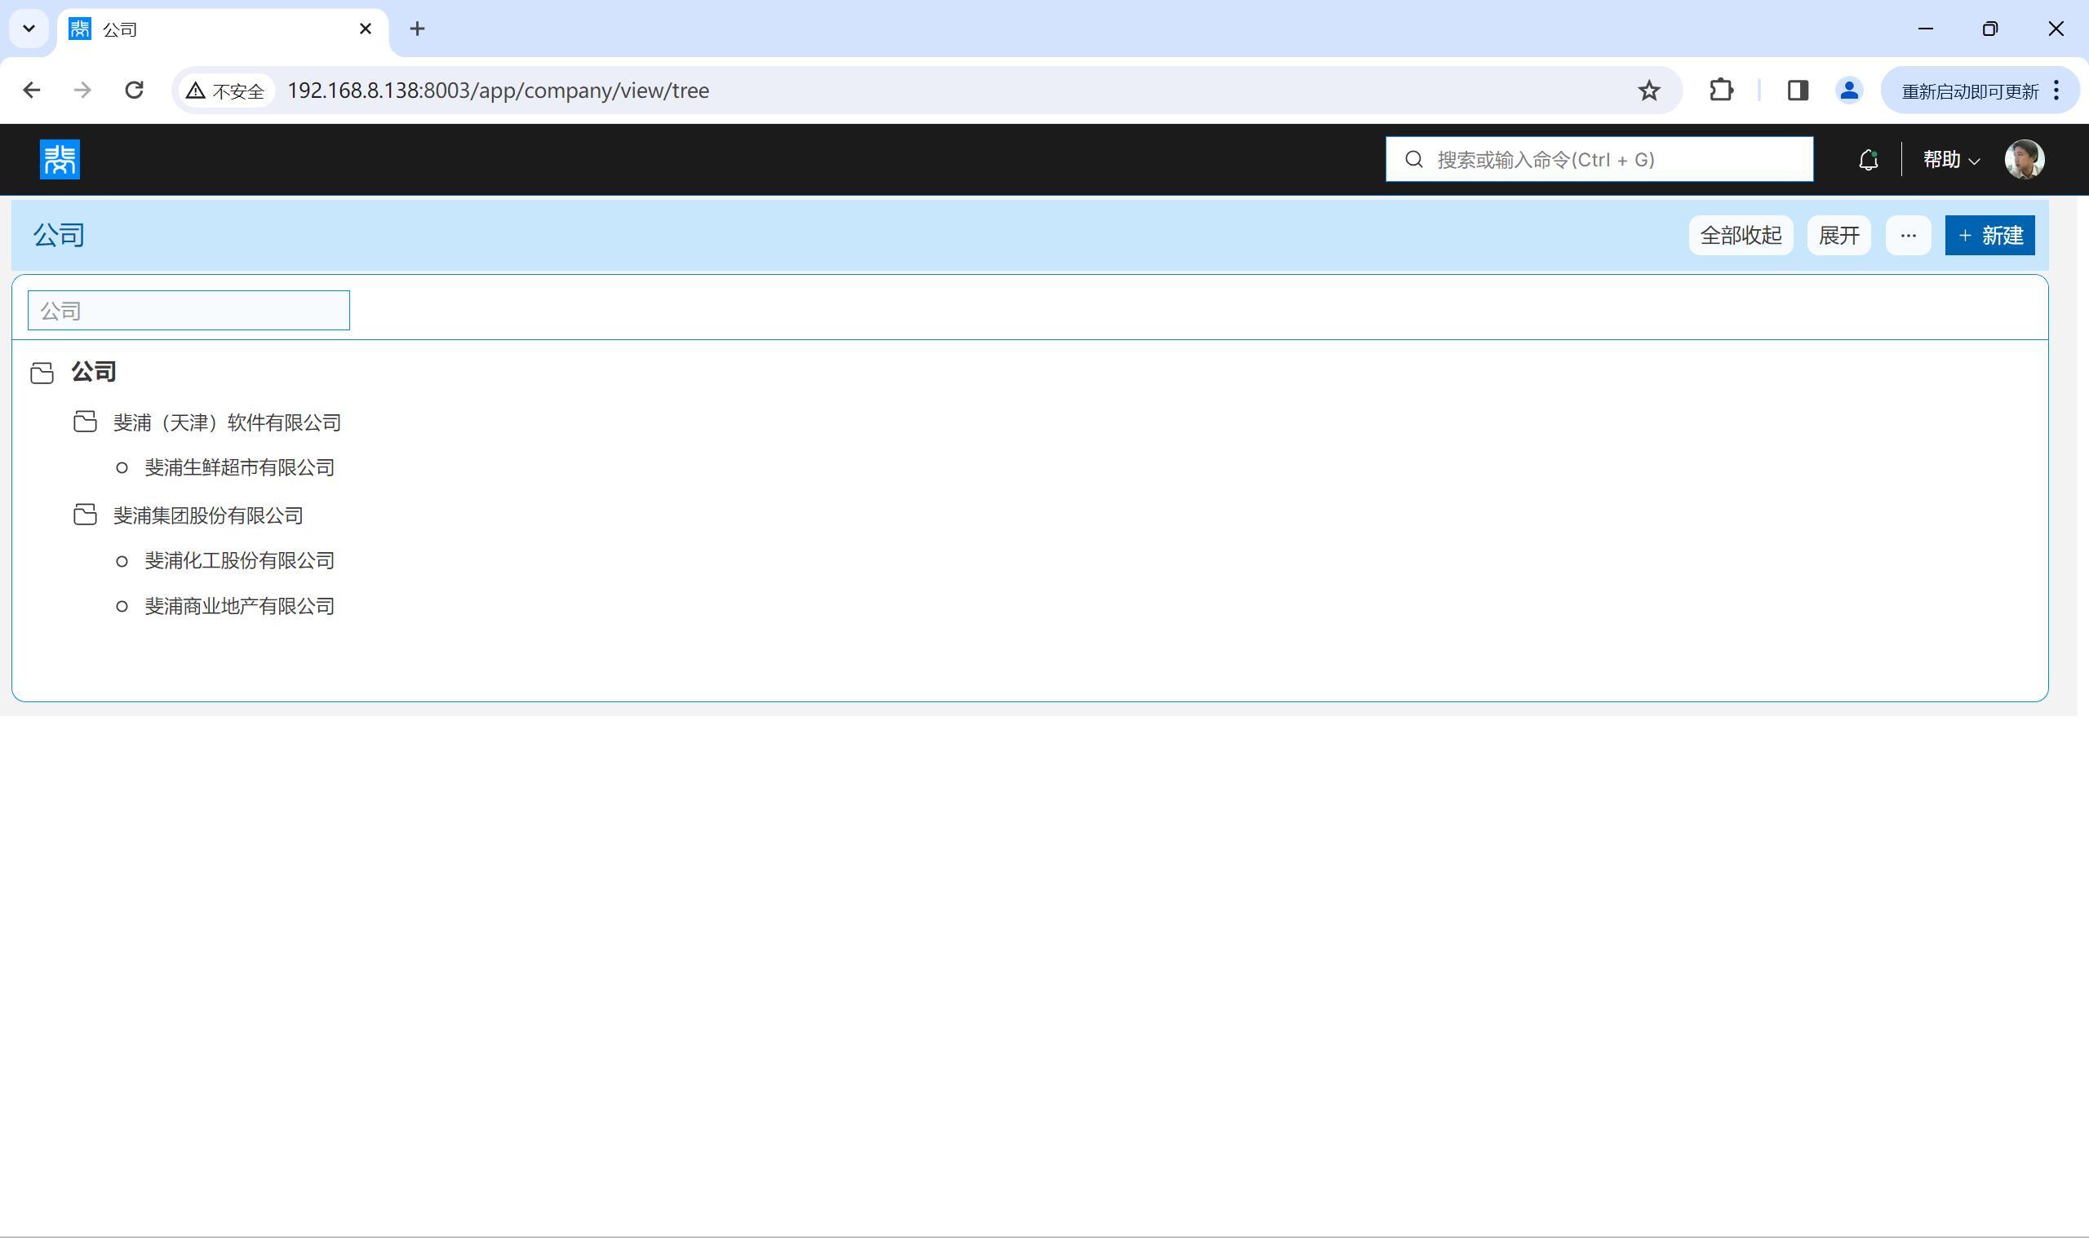Select 斐浦商业地产有限公司 tree node
The width and height of the screenshot is (2089, 1238).
pos(240,607)
